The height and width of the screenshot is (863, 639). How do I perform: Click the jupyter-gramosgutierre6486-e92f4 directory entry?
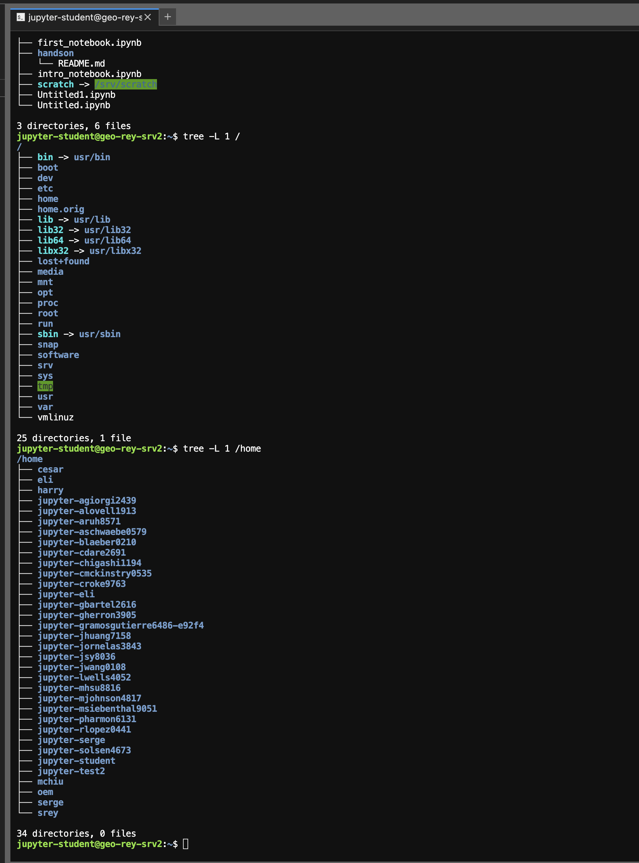tap(120, 625)
